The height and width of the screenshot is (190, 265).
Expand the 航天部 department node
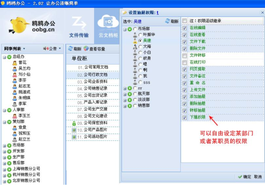point(125,94)
